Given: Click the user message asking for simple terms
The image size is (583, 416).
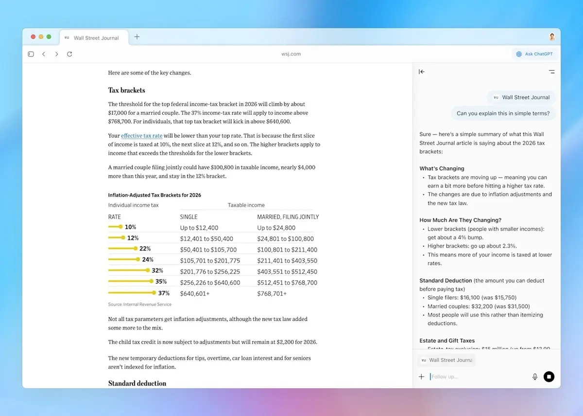Looking at the screenshot, I should tap(503, 113).
